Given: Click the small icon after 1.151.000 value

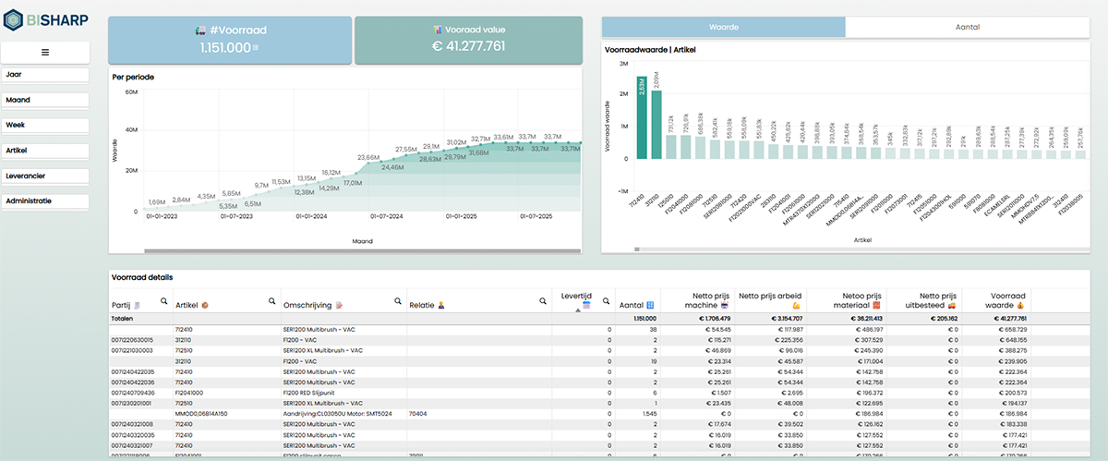Looking at the screenshot, I should coord(256,47).
